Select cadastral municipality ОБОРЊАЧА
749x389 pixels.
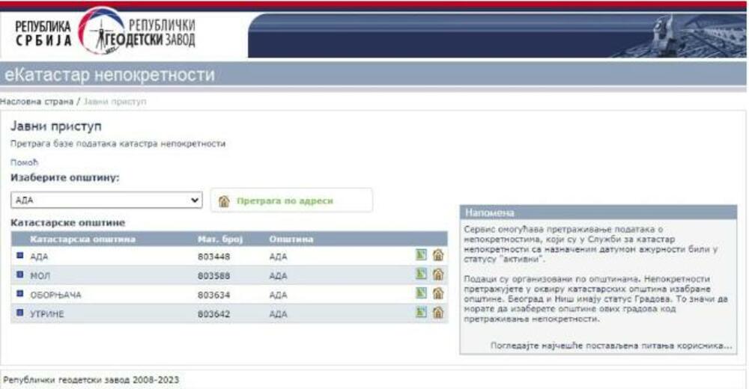click(55, 295)
